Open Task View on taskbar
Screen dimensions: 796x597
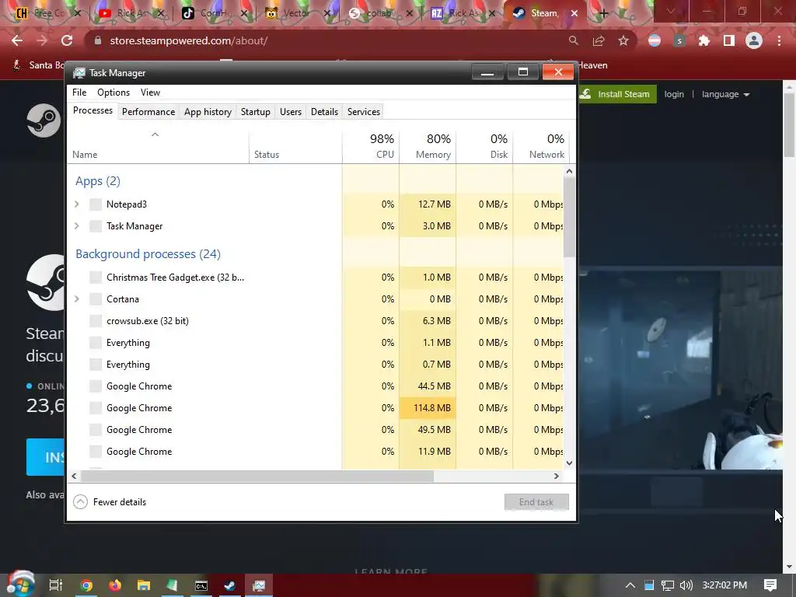(x=55, y=585)
